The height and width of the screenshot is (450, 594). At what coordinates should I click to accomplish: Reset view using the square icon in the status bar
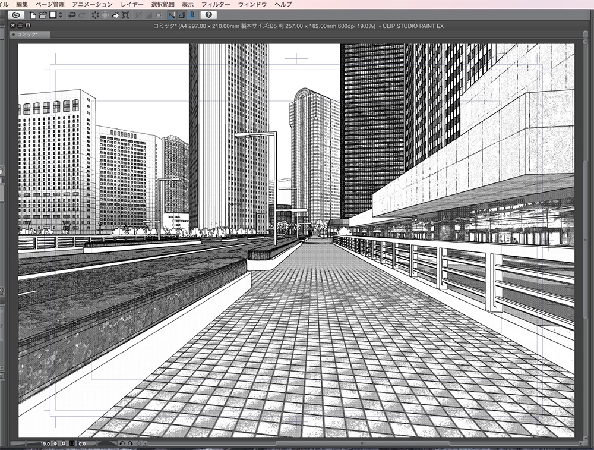(x=71, y=444)
